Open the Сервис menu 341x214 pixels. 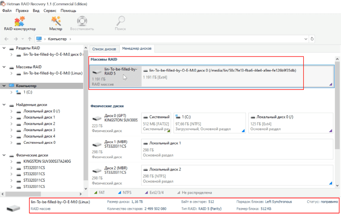click(50, 10)
